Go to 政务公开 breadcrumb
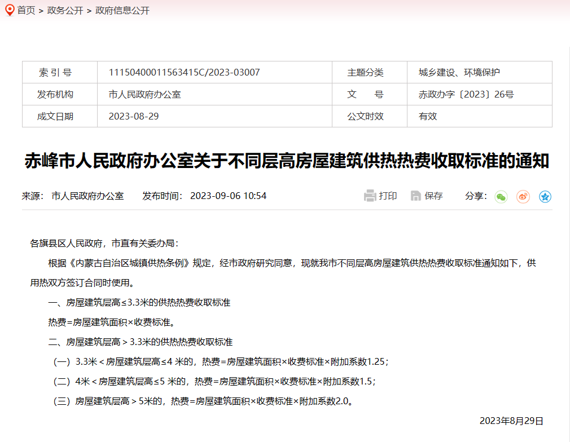 [65, 11]
